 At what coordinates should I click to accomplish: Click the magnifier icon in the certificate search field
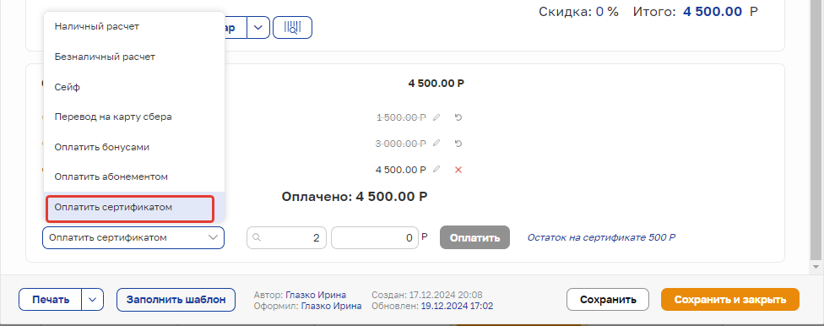257,237
